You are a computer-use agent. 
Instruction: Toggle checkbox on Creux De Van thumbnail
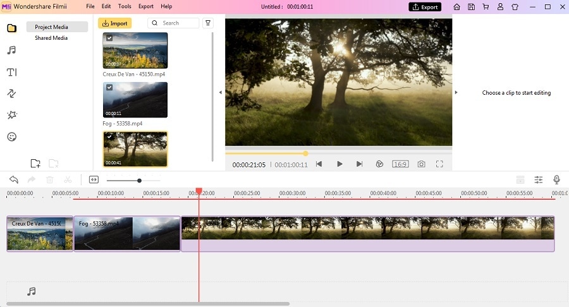click(109, 38)
